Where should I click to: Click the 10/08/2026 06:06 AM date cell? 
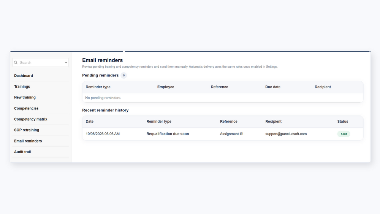pyautogui.click(x=103, y=134)
